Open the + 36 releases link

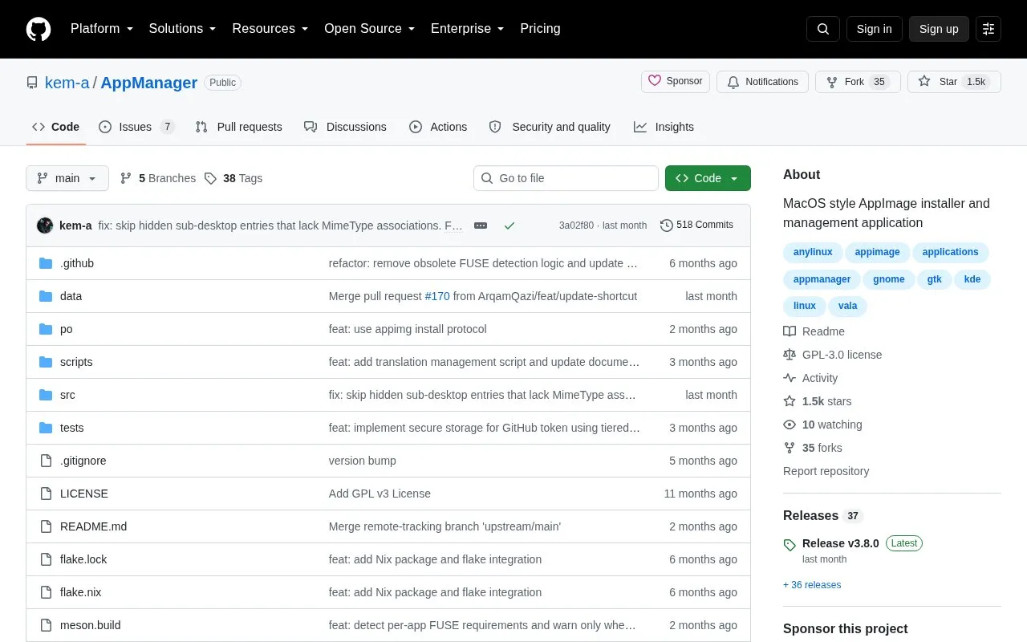(x=812, y=585)
